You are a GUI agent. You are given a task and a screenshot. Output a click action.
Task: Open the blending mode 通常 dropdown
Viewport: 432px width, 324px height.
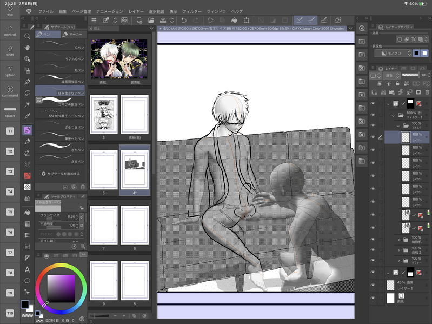point(392,75)
